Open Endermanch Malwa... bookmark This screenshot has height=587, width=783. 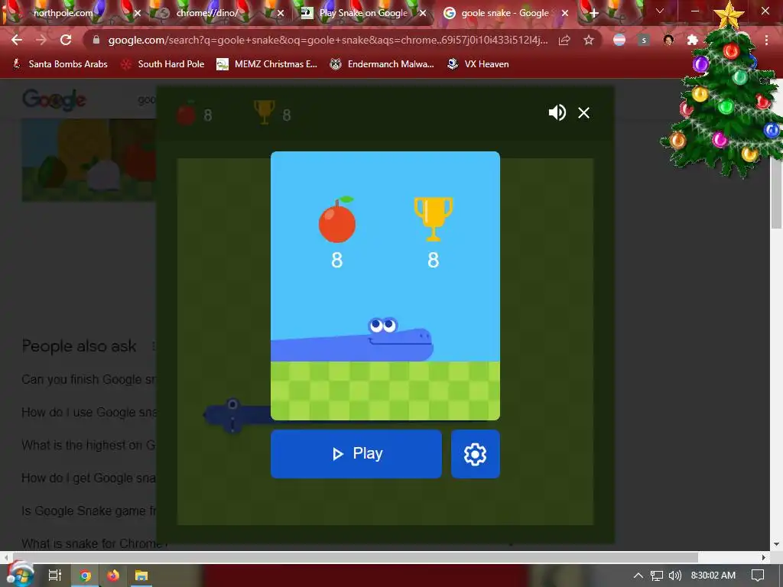coord(382,64)
